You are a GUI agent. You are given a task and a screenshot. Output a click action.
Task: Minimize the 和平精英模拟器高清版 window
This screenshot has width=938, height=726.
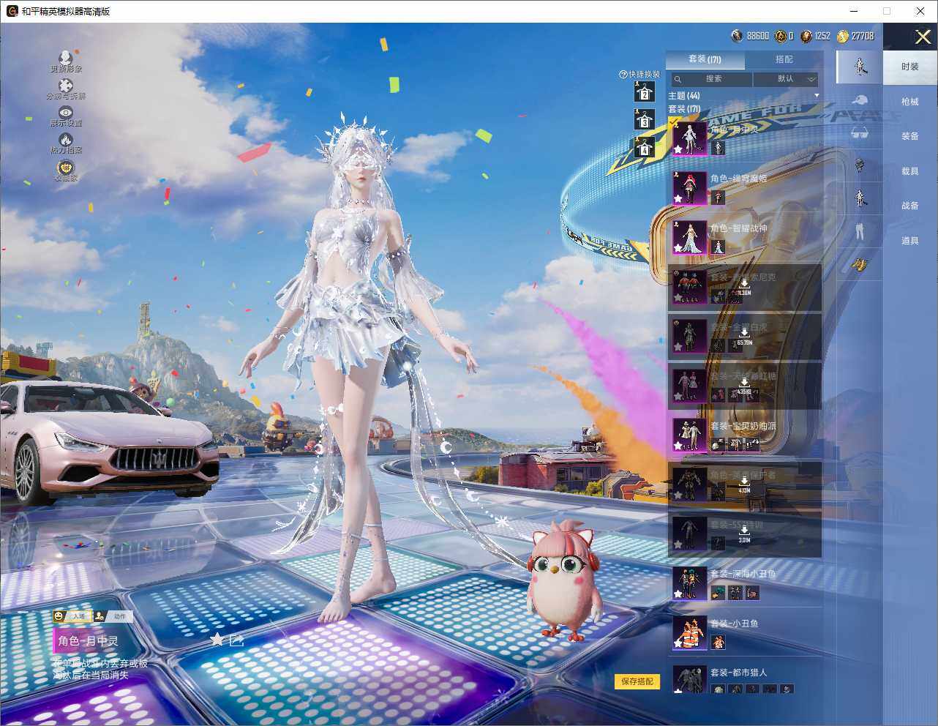click(x=854, y=11)
